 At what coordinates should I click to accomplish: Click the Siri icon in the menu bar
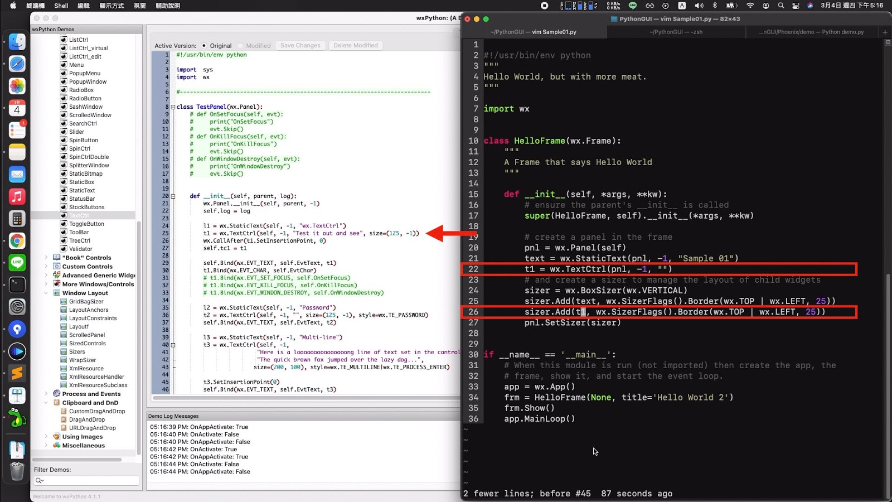(x=810, y=6)
